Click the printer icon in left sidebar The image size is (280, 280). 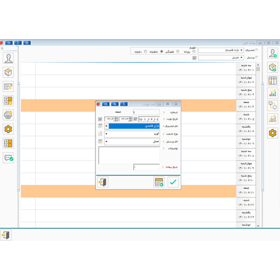pyautogui.click(x=8, y=115)
